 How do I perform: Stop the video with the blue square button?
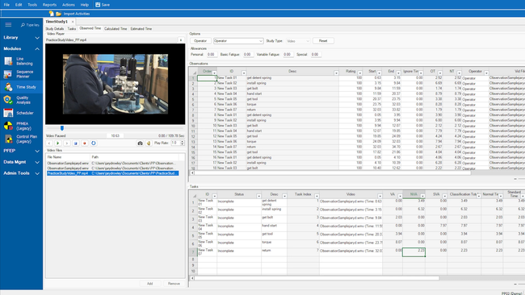tap(76, 143)
